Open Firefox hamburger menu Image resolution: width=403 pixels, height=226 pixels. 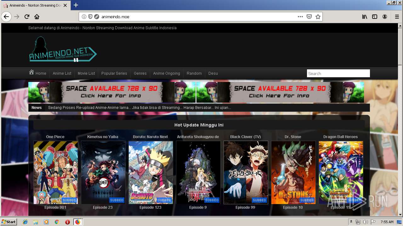click(x=397, y=17)
